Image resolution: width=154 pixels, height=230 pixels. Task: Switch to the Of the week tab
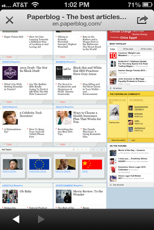pos(128,49)
